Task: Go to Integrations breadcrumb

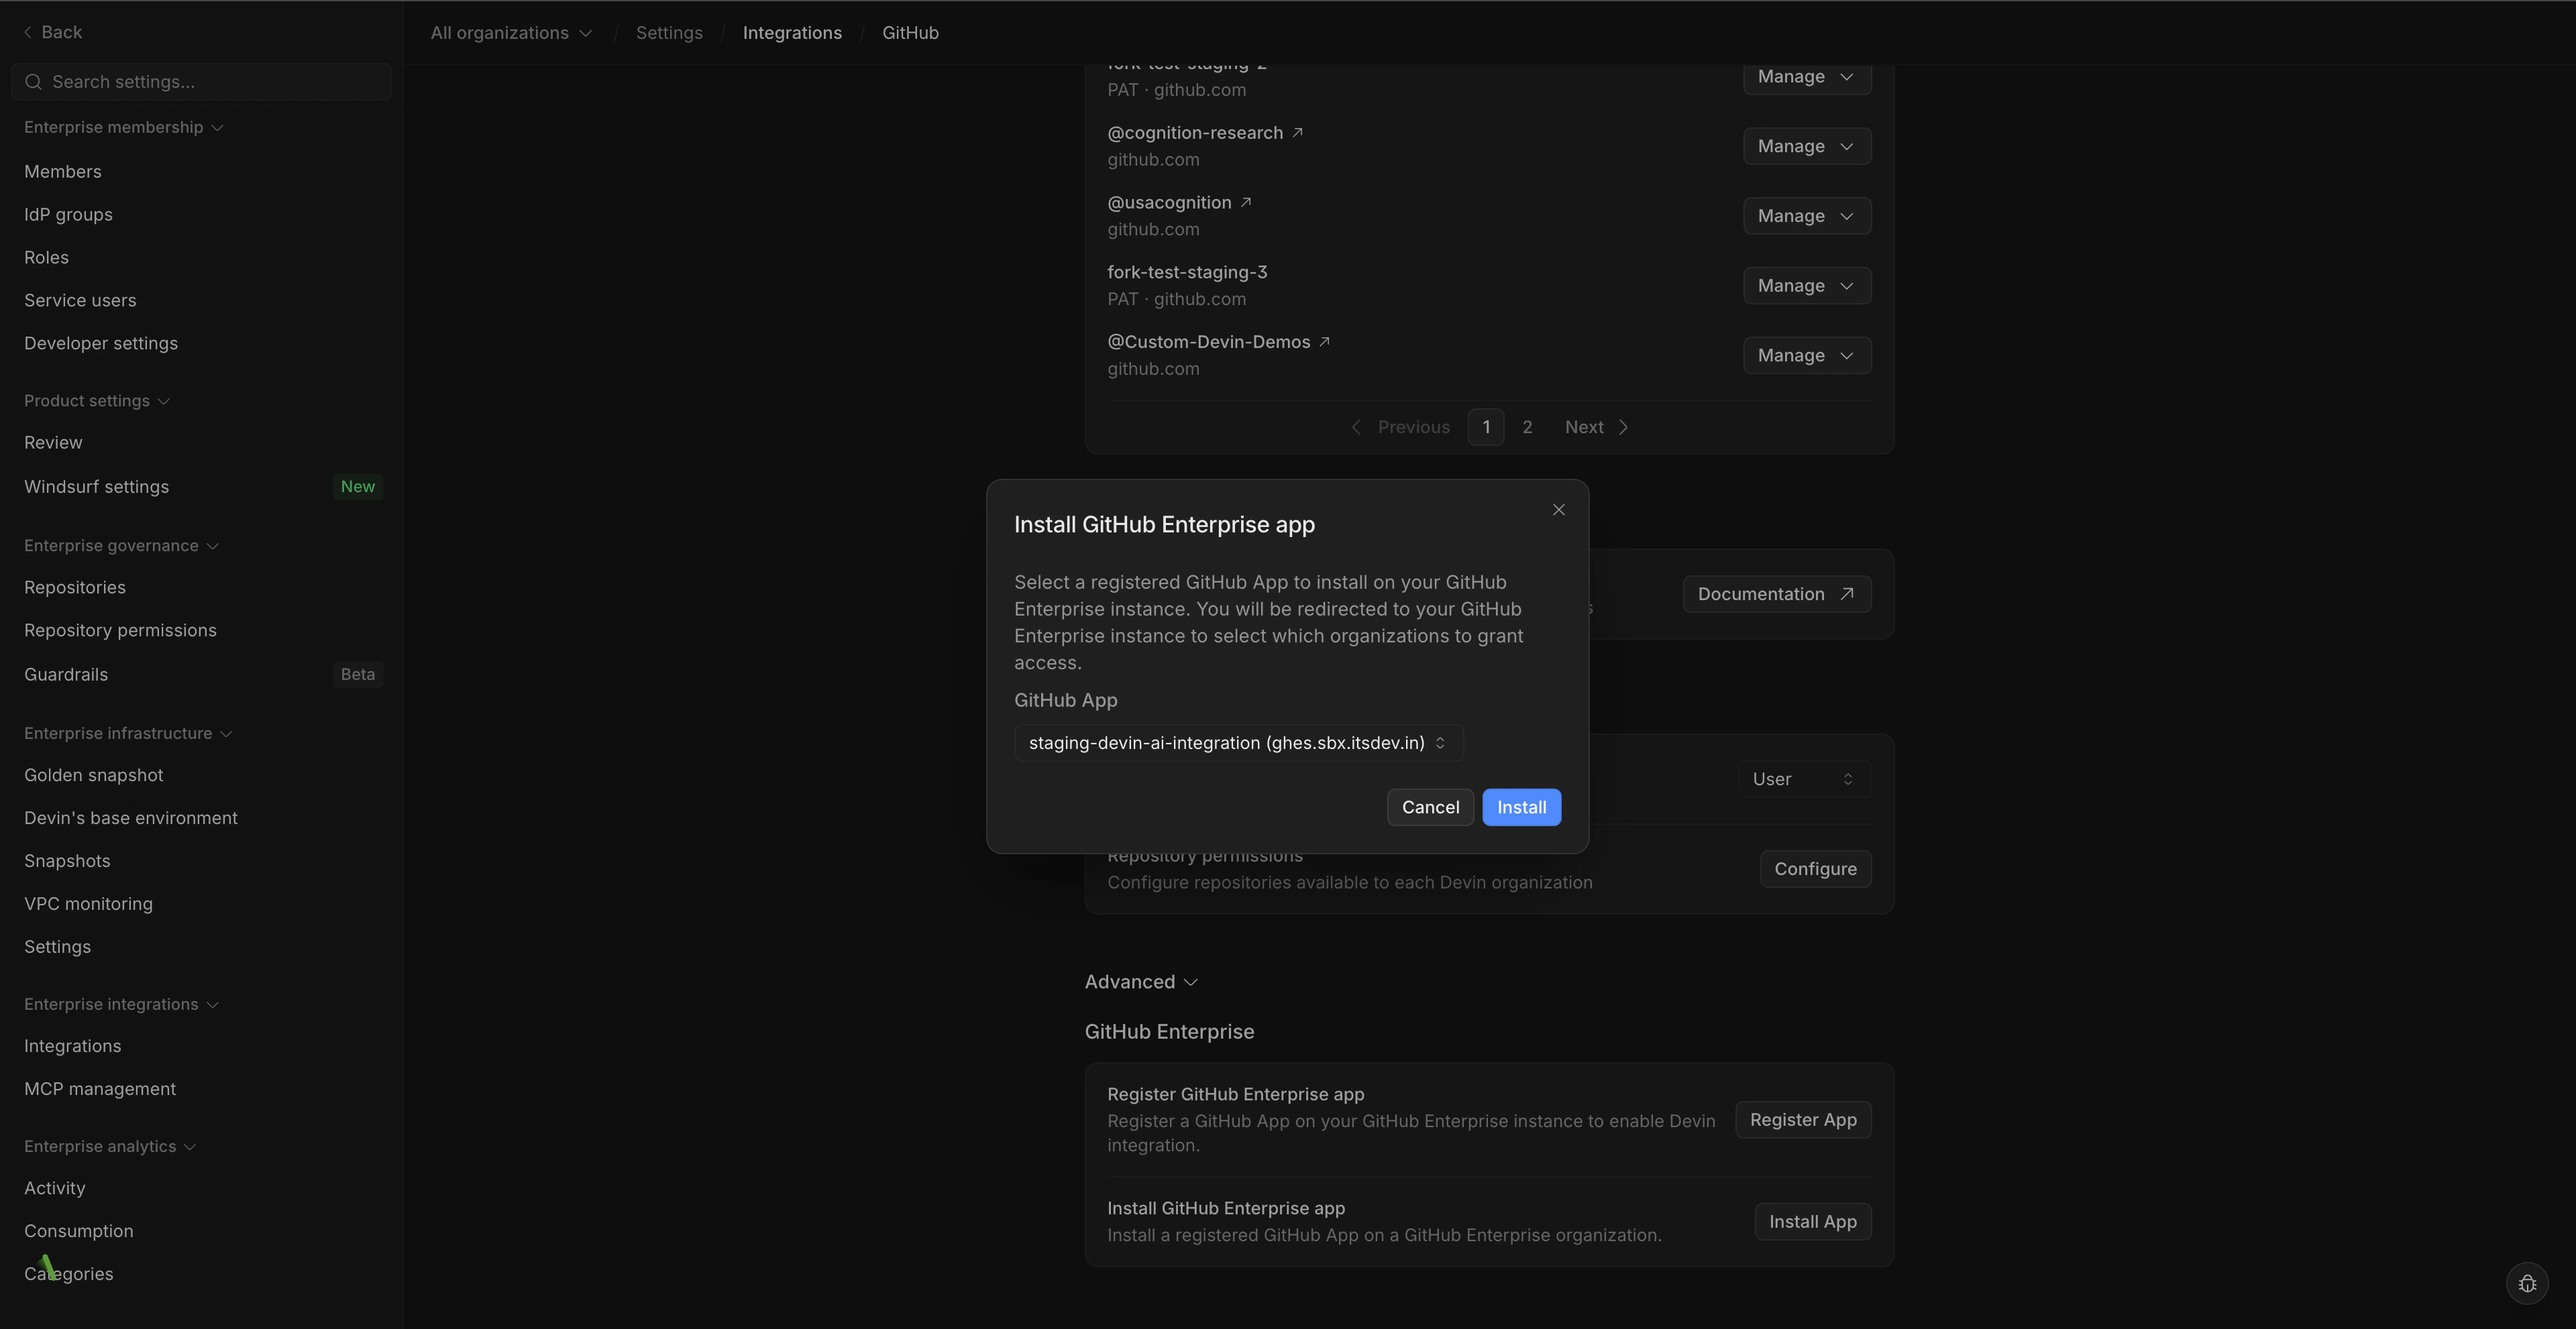Action: (792, 33)
